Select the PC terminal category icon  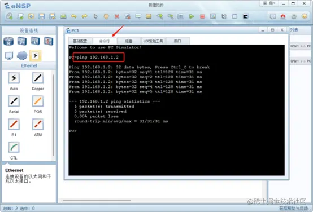[x=9, y=56]
